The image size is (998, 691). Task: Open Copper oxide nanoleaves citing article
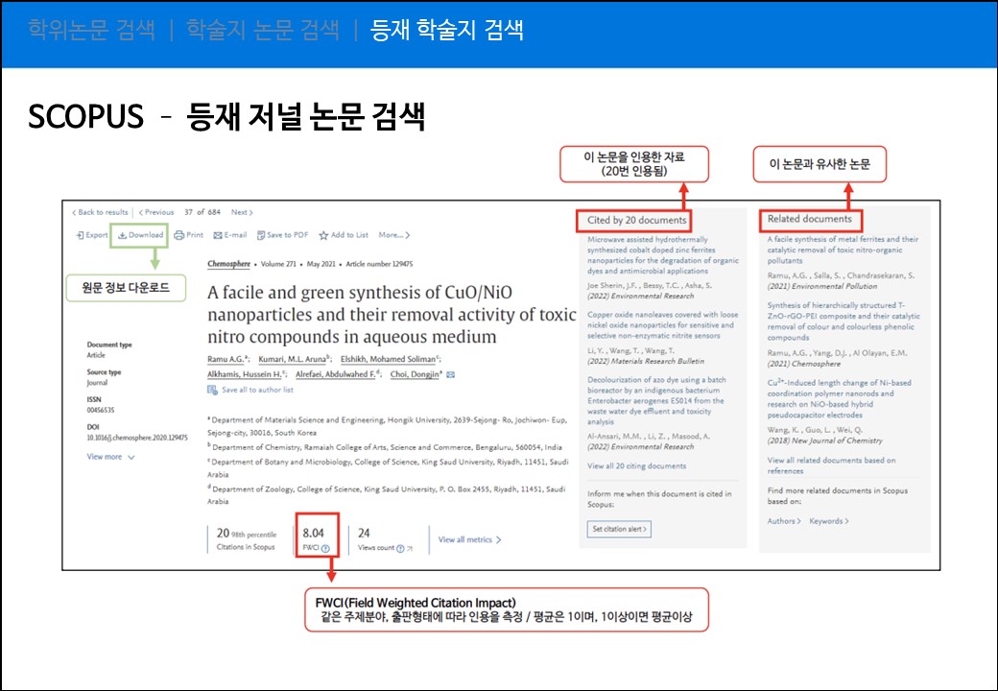(x=662, y=325)
